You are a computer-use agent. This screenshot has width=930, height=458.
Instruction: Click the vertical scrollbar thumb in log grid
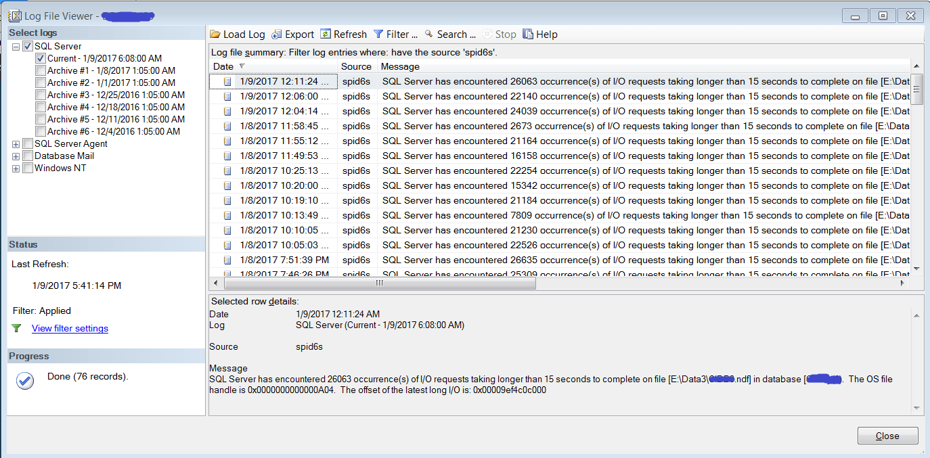click(x=917, y=89)
